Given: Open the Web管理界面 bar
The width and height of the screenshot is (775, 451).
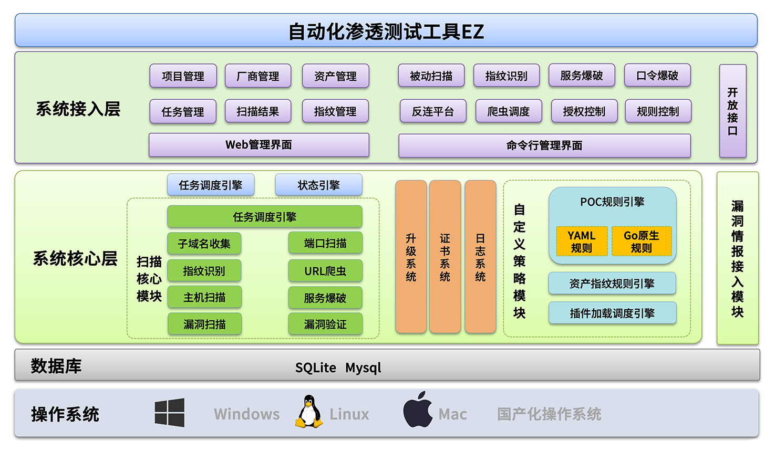Looking at the screenshot, I should pyautogui.click(x=259, y=145).
